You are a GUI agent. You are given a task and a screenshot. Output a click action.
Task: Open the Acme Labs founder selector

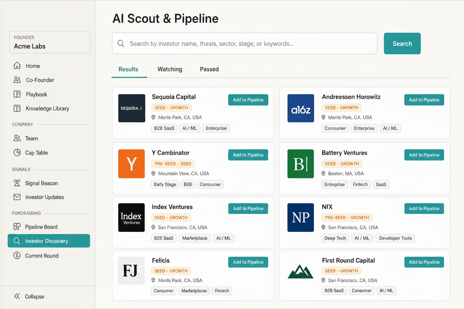coord(50,42)
